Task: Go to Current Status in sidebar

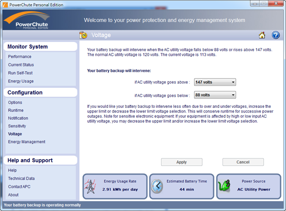Action: tap(21, 65)
